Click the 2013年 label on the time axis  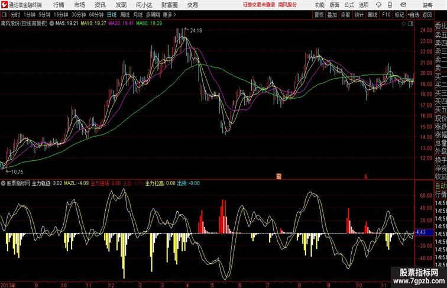pyautogui.click(x=8, y=285)
